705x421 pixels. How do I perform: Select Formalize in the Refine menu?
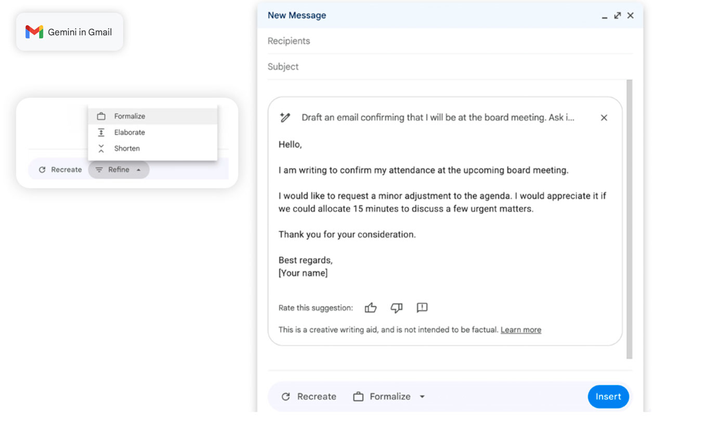(153, 116)
